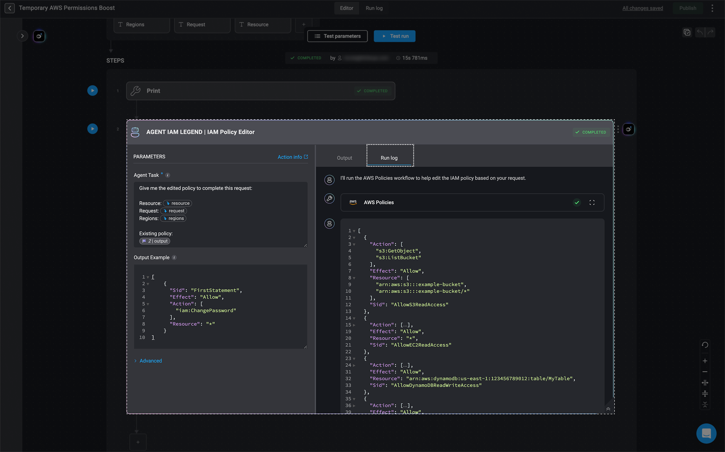725x452 pixels.
Task: Click the resource variable chip
Action: pyautogui.click(x=178, y=203)
